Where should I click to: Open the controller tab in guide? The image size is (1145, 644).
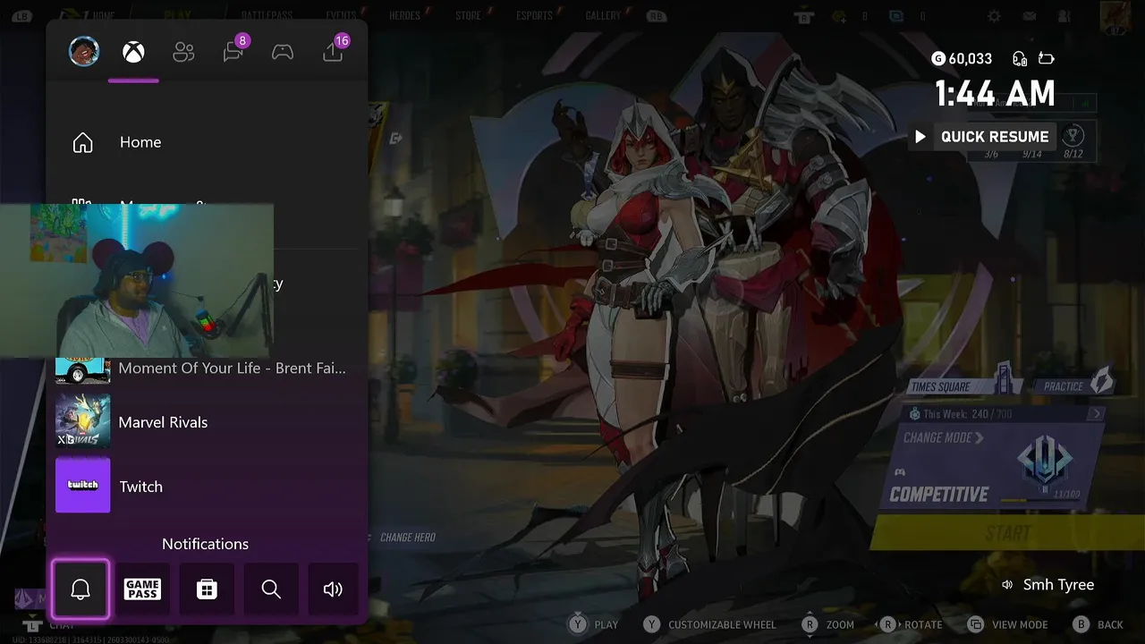(x=283, y=53)
